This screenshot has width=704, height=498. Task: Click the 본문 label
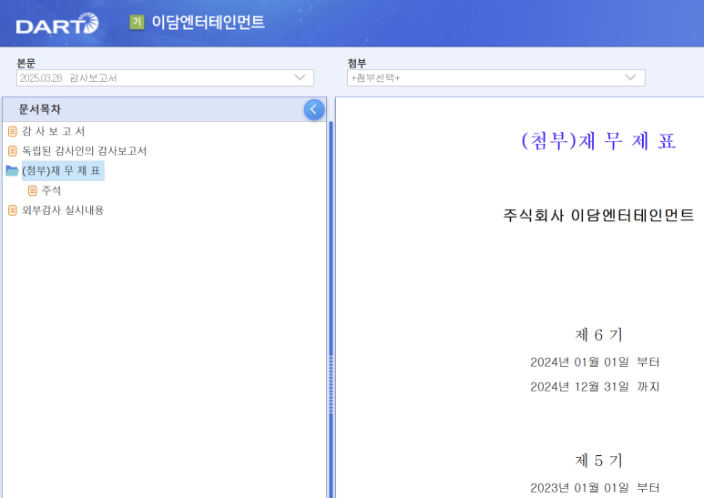point(26,63)
